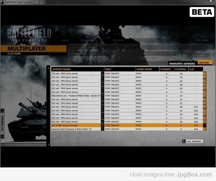Expand server list panel top-left arrow

point(48,68)
